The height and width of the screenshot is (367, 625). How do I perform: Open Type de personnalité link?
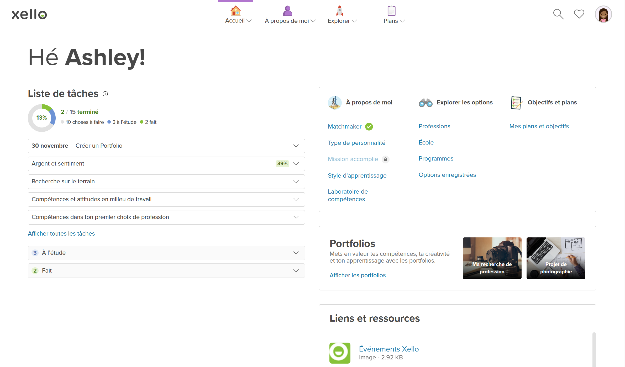tap(356, 143)
